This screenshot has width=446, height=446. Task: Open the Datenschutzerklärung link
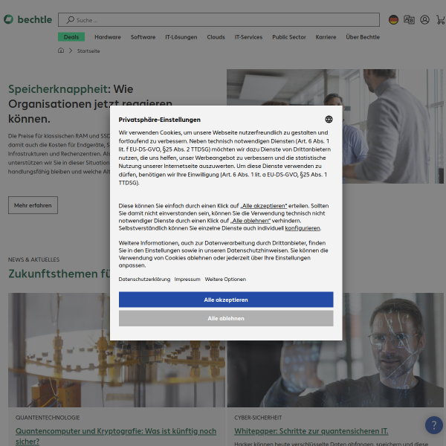pyautogui.click(x=144, y=279)
